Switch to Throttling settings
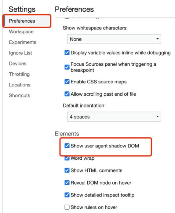The image size is (175, 213). pos(19,74)
